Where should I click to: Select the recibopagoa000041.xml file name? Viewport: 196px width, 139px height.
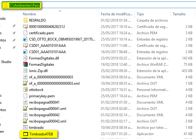coord(48,109)
